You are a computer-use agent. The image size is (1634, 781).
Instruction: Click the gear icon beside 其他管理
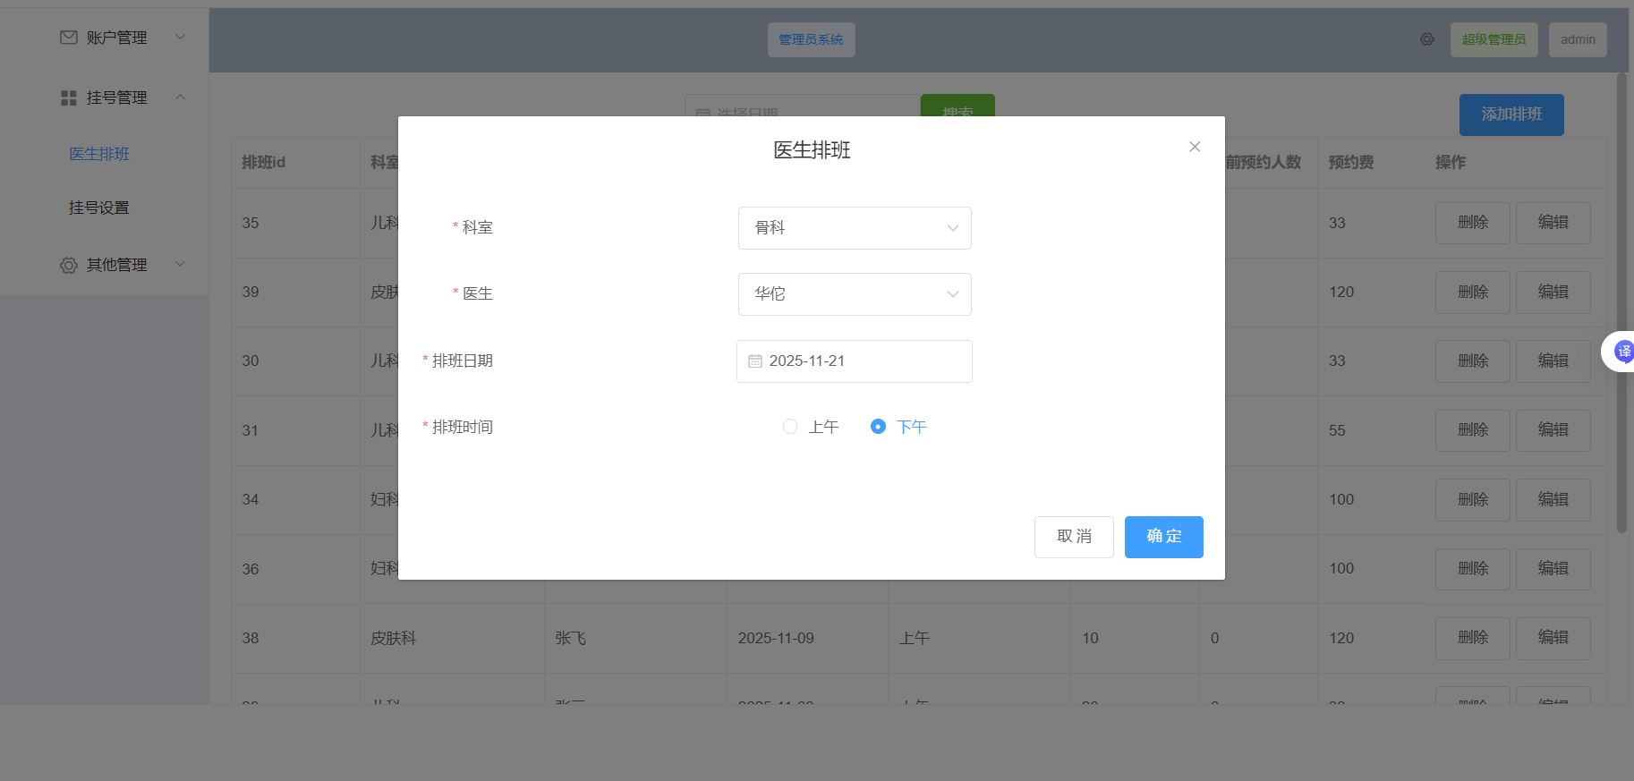(x=68, y=265)
